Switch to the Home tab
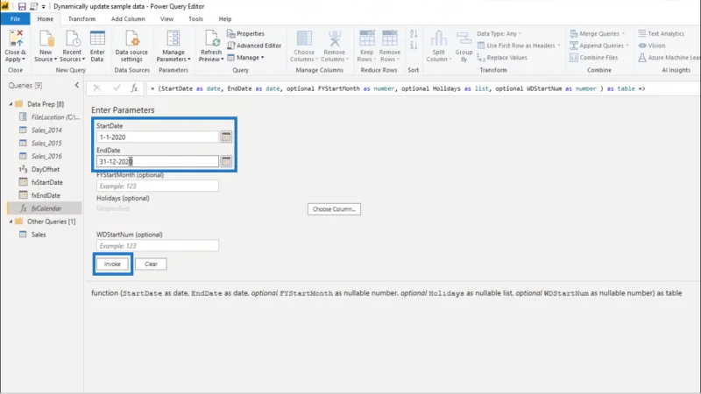 (x=46, y=18)
